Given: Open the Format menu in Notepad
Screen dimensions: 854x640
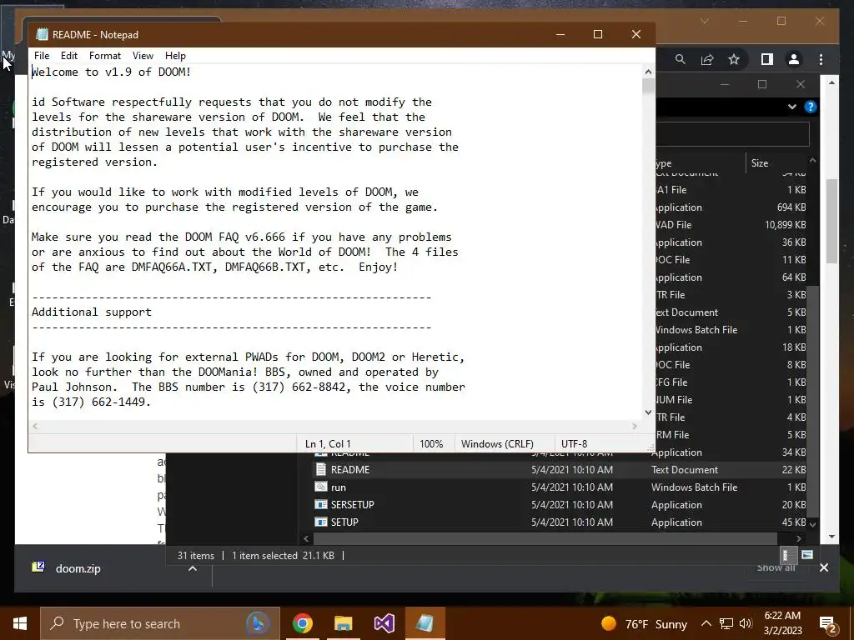Looking at the screenshot, I should click(x=104, y=56).
